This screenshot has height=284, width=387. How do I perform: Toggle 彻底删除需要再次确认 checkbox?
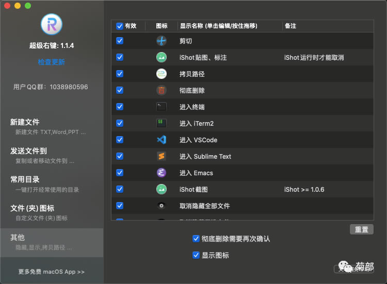tap(196, 239)
